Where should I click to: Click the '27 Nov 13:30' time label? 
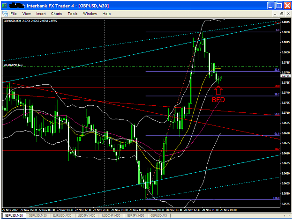pyautogui.click(x=65, y=210)
